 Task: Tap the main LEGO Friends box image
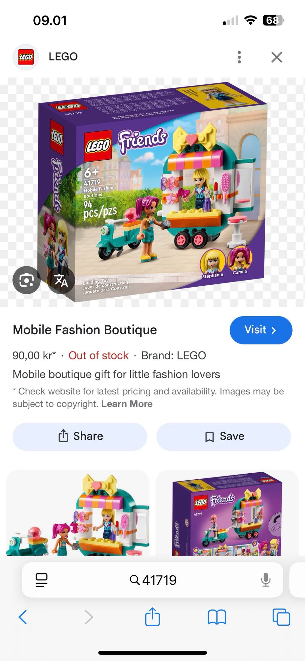[x=152, y=192]
